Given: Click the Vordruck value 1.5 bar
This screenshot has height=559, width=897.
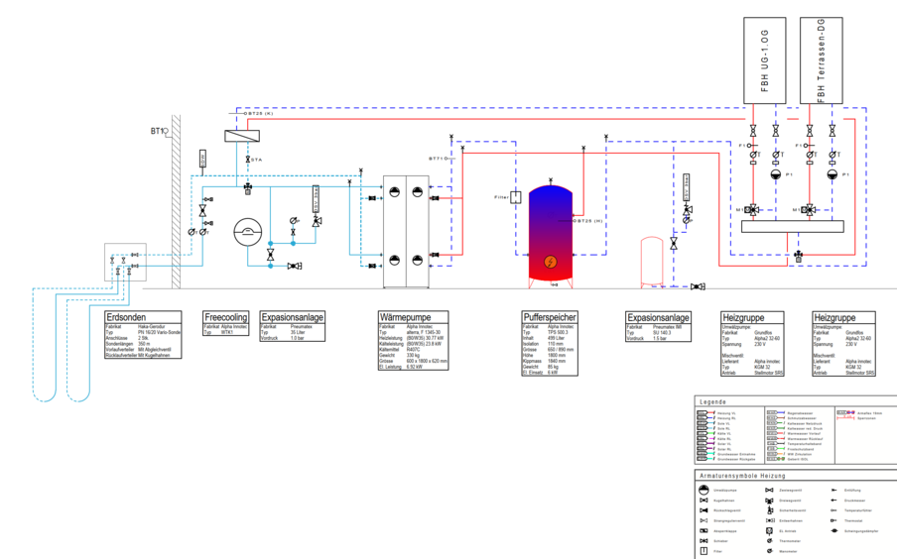Looking at the screenshot, I should coord(661,338).
